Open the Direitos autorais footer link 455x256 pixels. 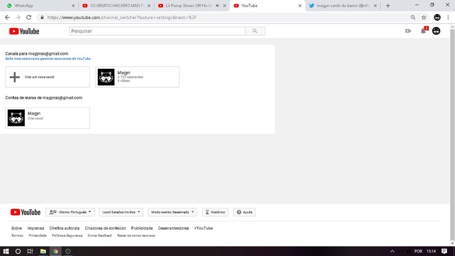(x=64, y=228)
